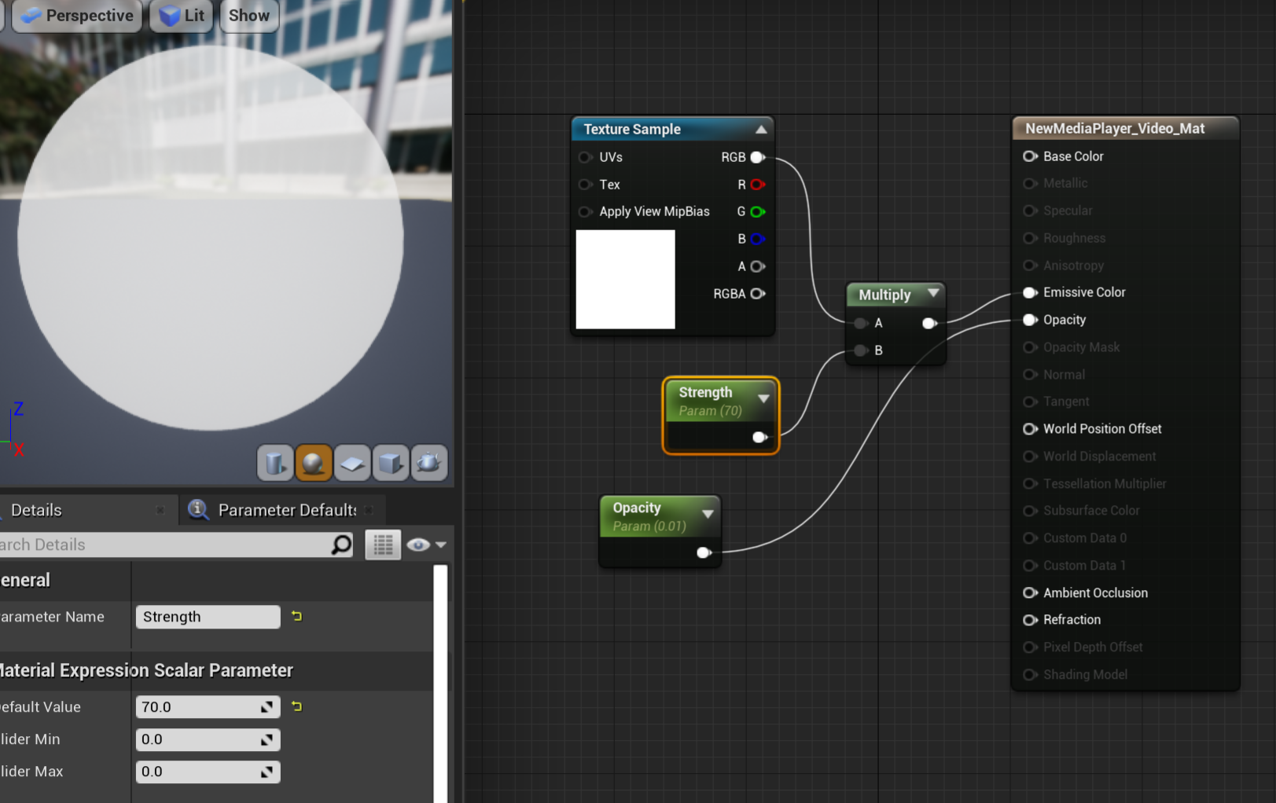This screenshot has width=1276, height=803.
Task: Click the Strength node output pin
Action: [x=759, y=437]
